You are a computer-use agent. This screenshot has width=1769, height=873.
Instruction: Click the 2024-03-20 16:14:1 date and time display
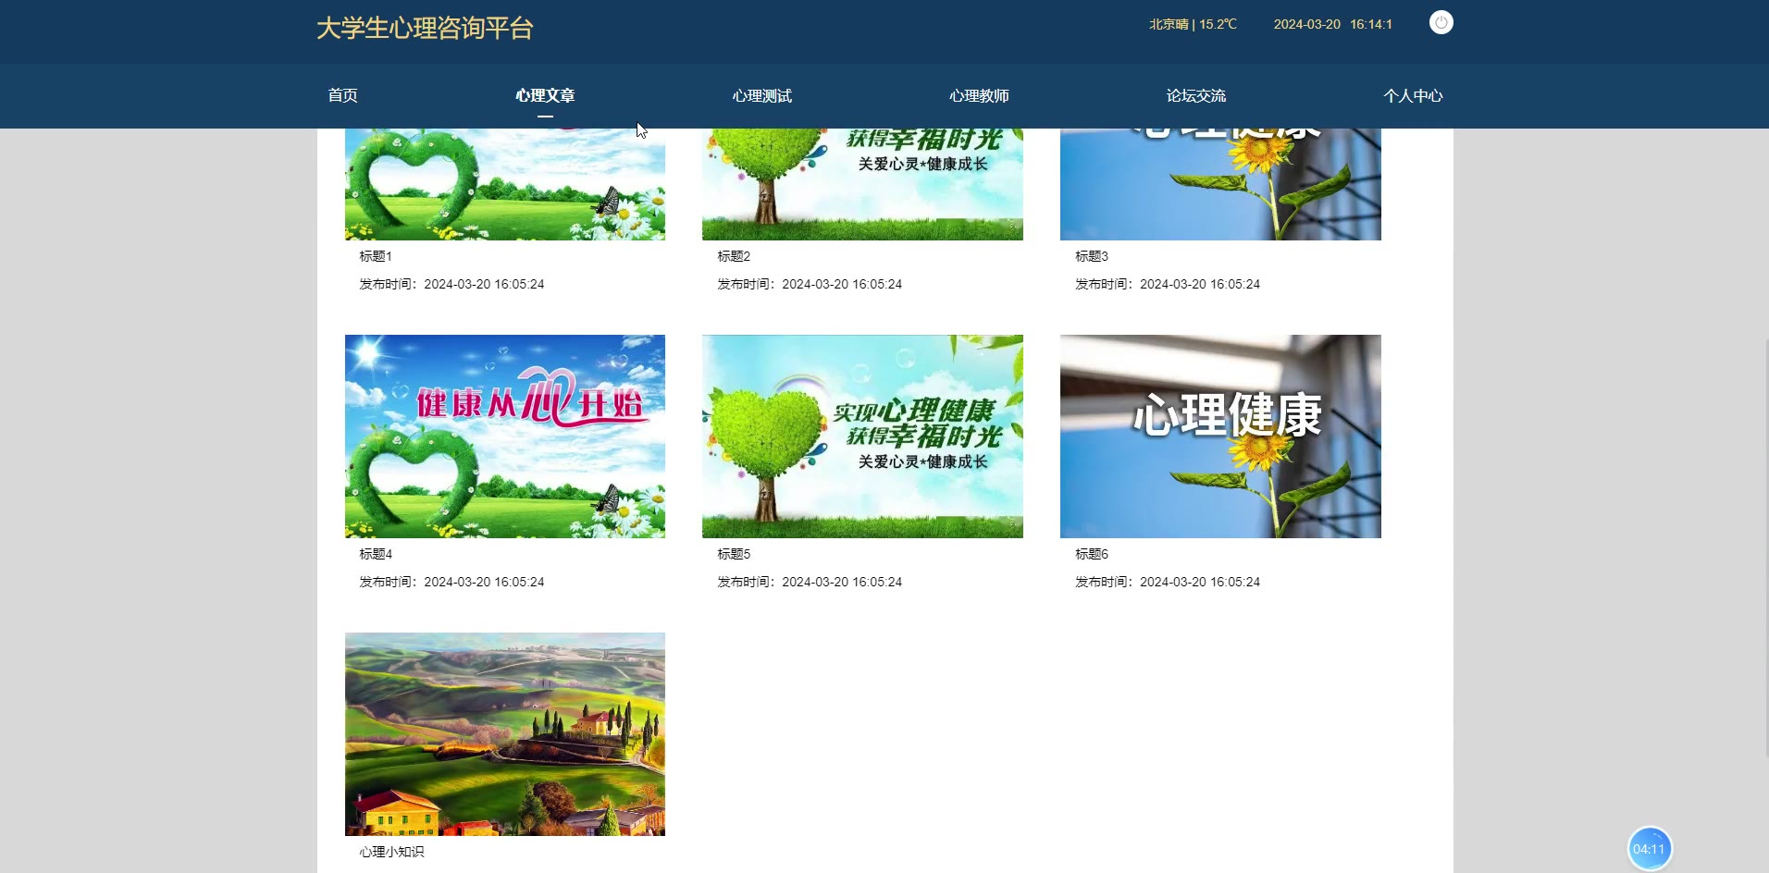coord(1332,24)
